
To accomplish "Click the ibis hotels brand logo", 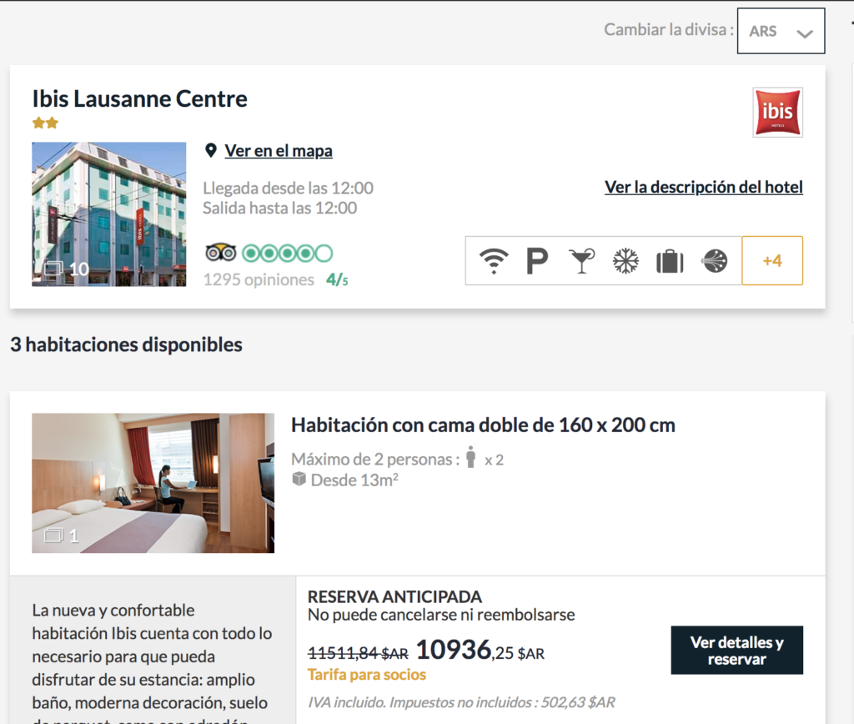I will 777,113.
